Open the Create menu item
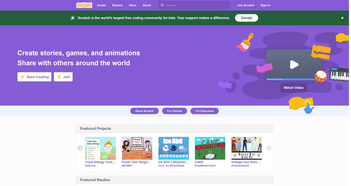 pyautogui.click(x=101, y=5)
